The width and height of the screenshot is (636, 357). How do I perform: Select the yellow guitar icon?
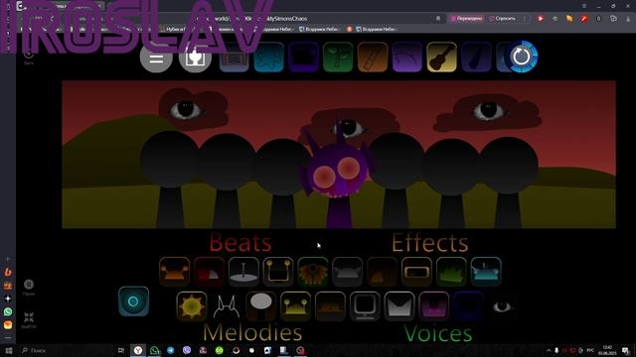point(441,58)
